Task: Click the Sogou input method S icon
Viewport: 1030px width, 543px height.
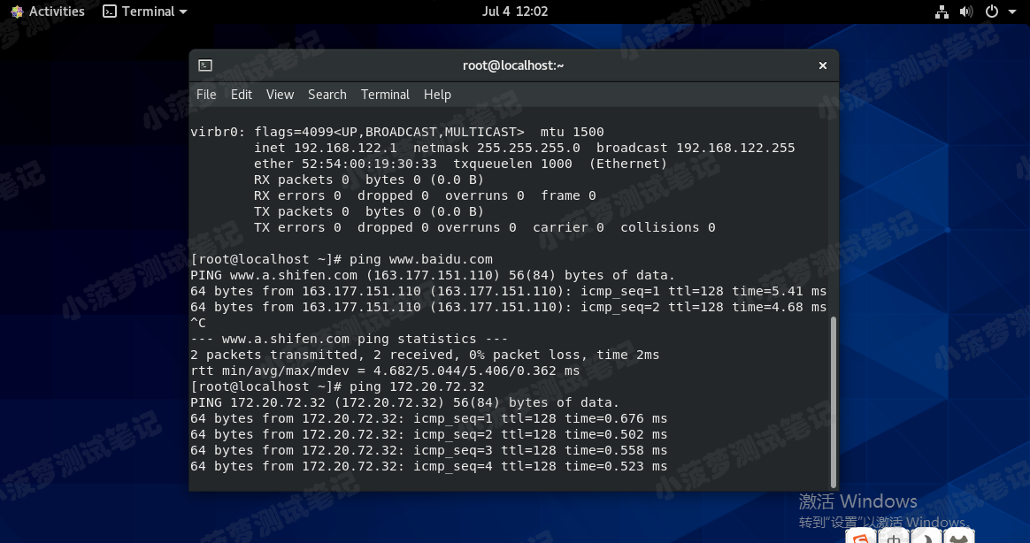Action: [862, 537]
